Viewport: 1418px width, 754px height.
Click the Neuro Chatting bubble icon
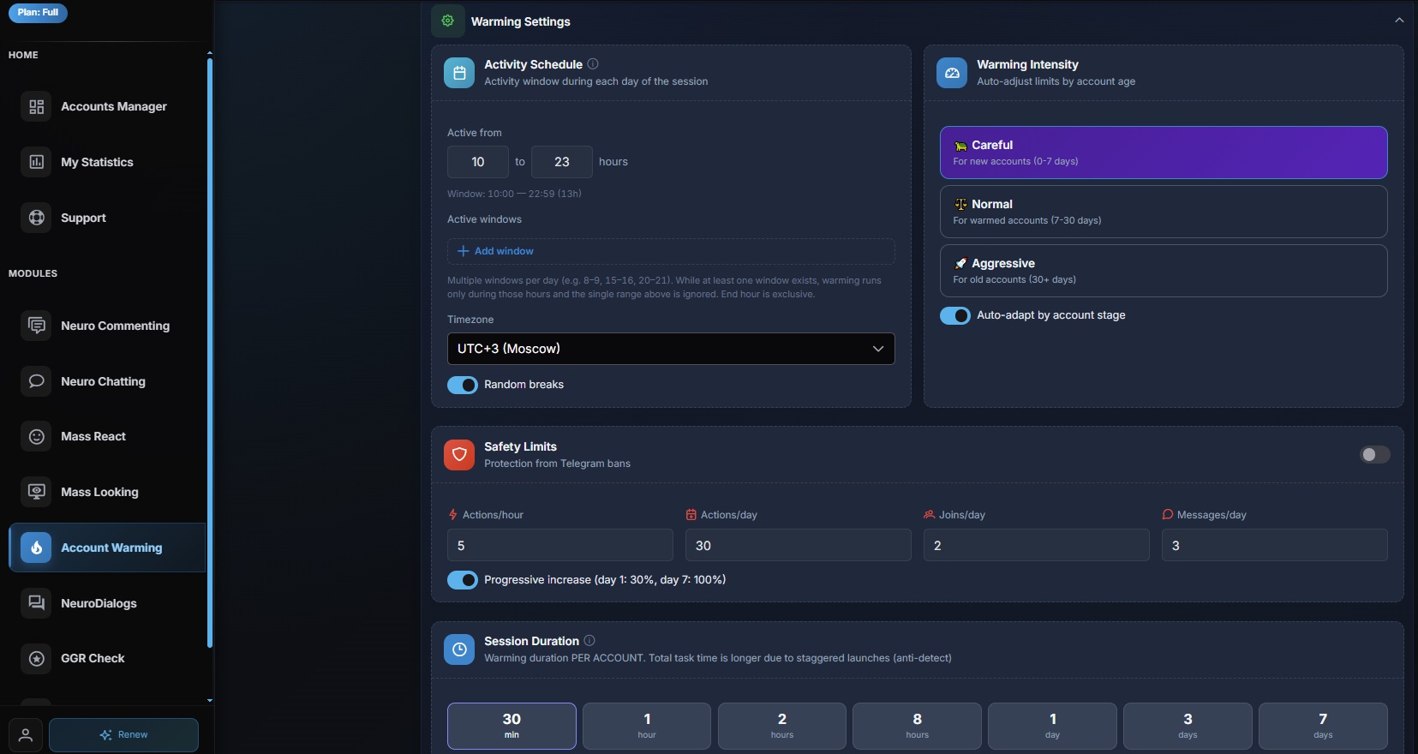pyautogui.click(x=36, y=381)
